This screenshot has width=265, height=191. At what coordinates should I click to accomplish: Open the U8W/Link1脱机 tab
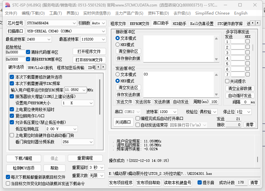click(40, 68)
